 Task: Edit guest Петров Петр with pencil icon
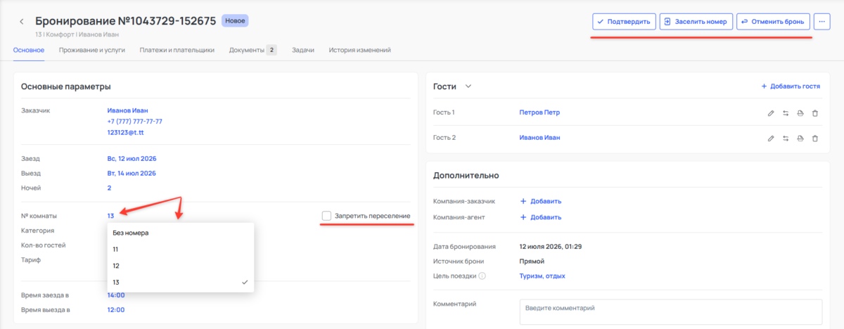coord(771,112)
